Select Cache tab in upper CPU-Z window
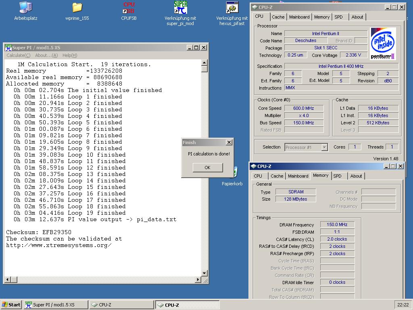 click(x=278, y=17)
